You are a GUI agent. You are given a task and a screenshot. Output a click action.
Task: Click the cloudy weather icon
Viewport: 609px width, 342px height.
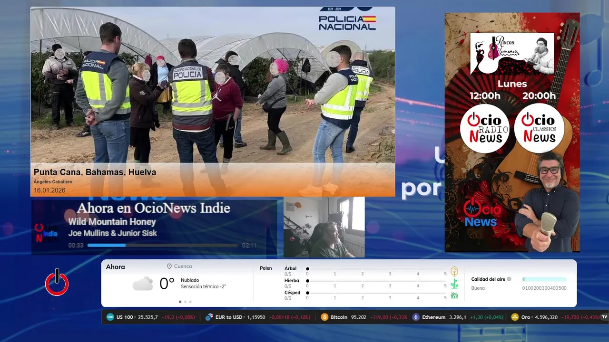[x=143, y=284]
